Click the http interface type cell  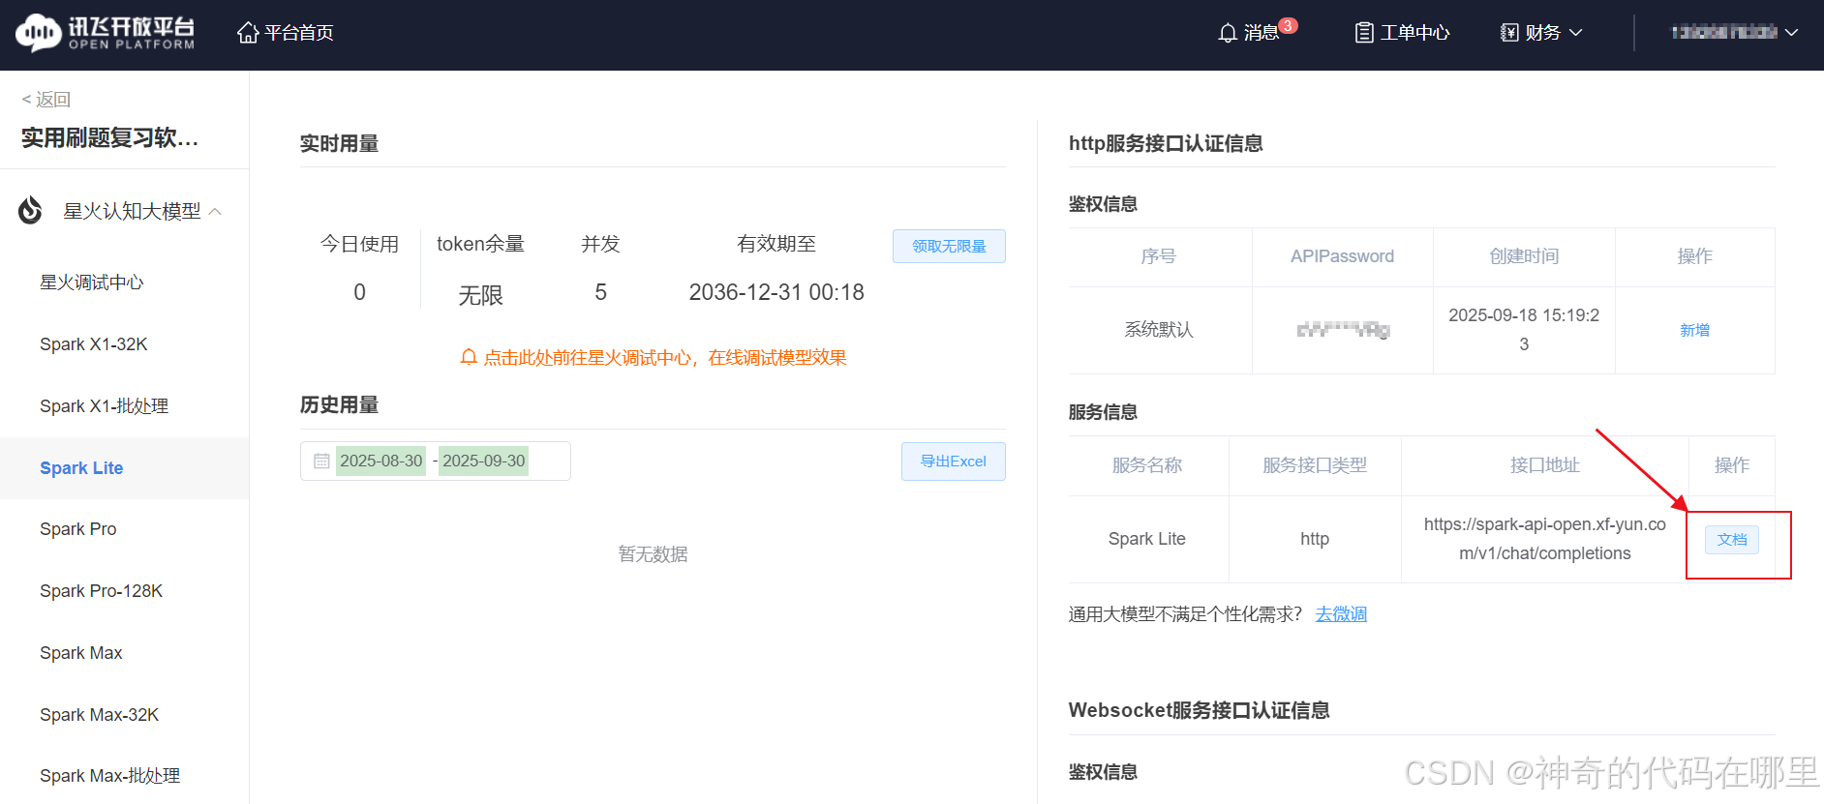coord(1315,539)
